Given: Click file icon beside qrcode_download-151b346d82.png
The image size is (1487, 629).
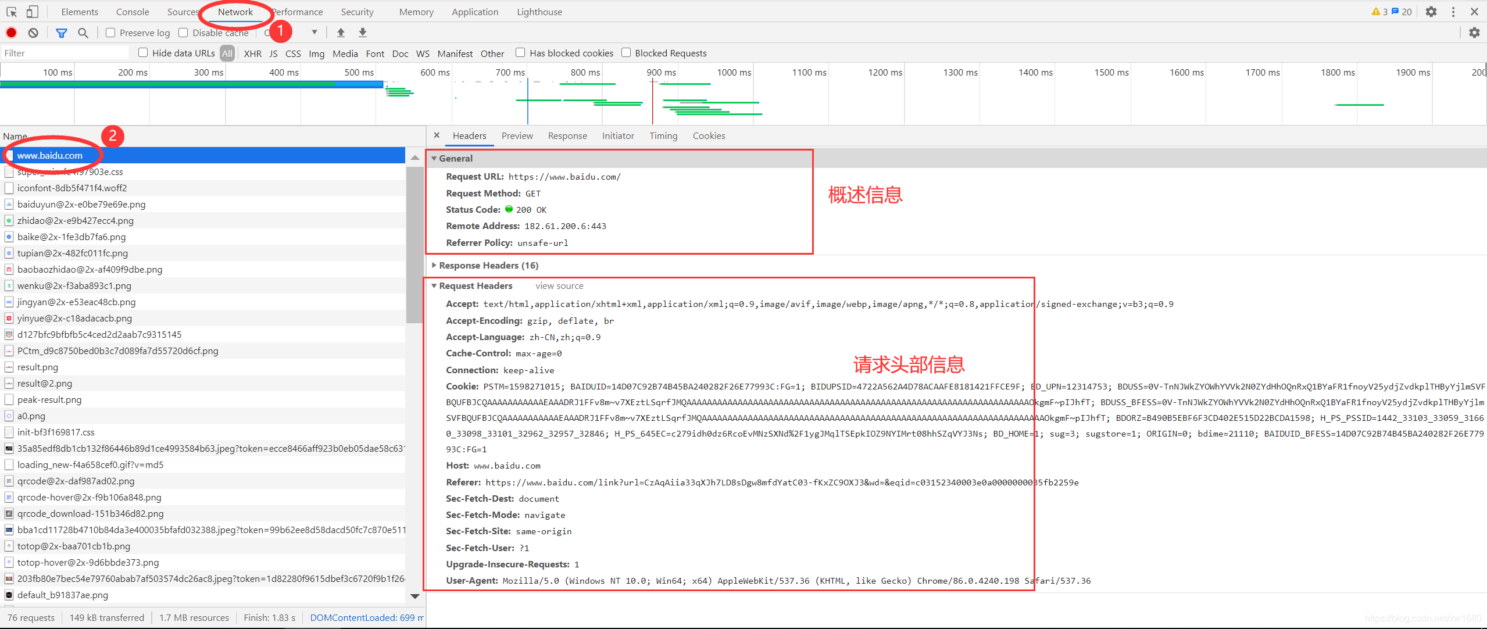Looking at the screenshot, I should [x=9, y=513].
